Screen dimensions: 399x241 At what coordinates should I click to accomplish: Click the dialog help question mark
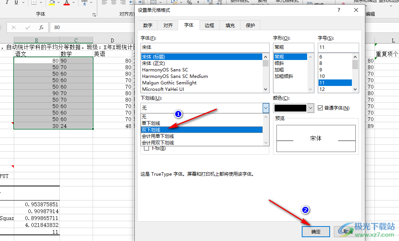(339, 10)
